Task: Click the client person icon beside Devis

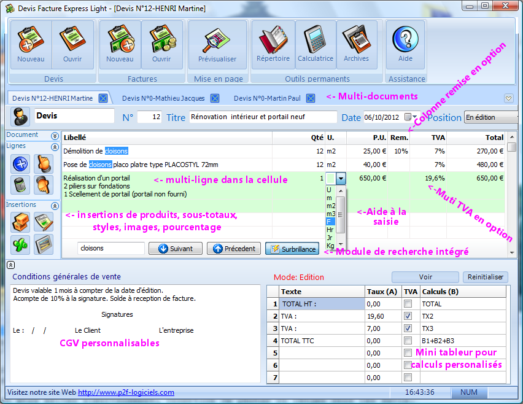Action: [x=20, y=117]
